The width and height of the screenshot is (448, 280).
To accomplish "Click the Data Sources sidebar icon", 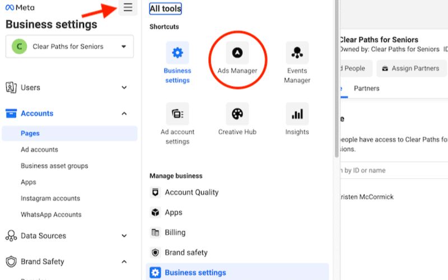I will coord(11,236).
